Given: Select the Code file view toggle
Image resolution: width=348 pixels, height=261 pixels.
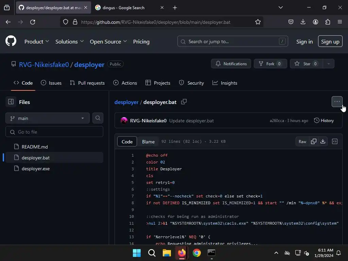Looking at the screenshot, I should pyautogui.click(x=127, y=142).
